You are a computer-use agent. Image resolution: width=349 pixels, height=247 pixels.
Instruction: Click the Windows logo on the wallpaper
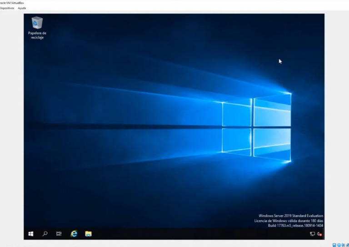click(x=257, y=127)
